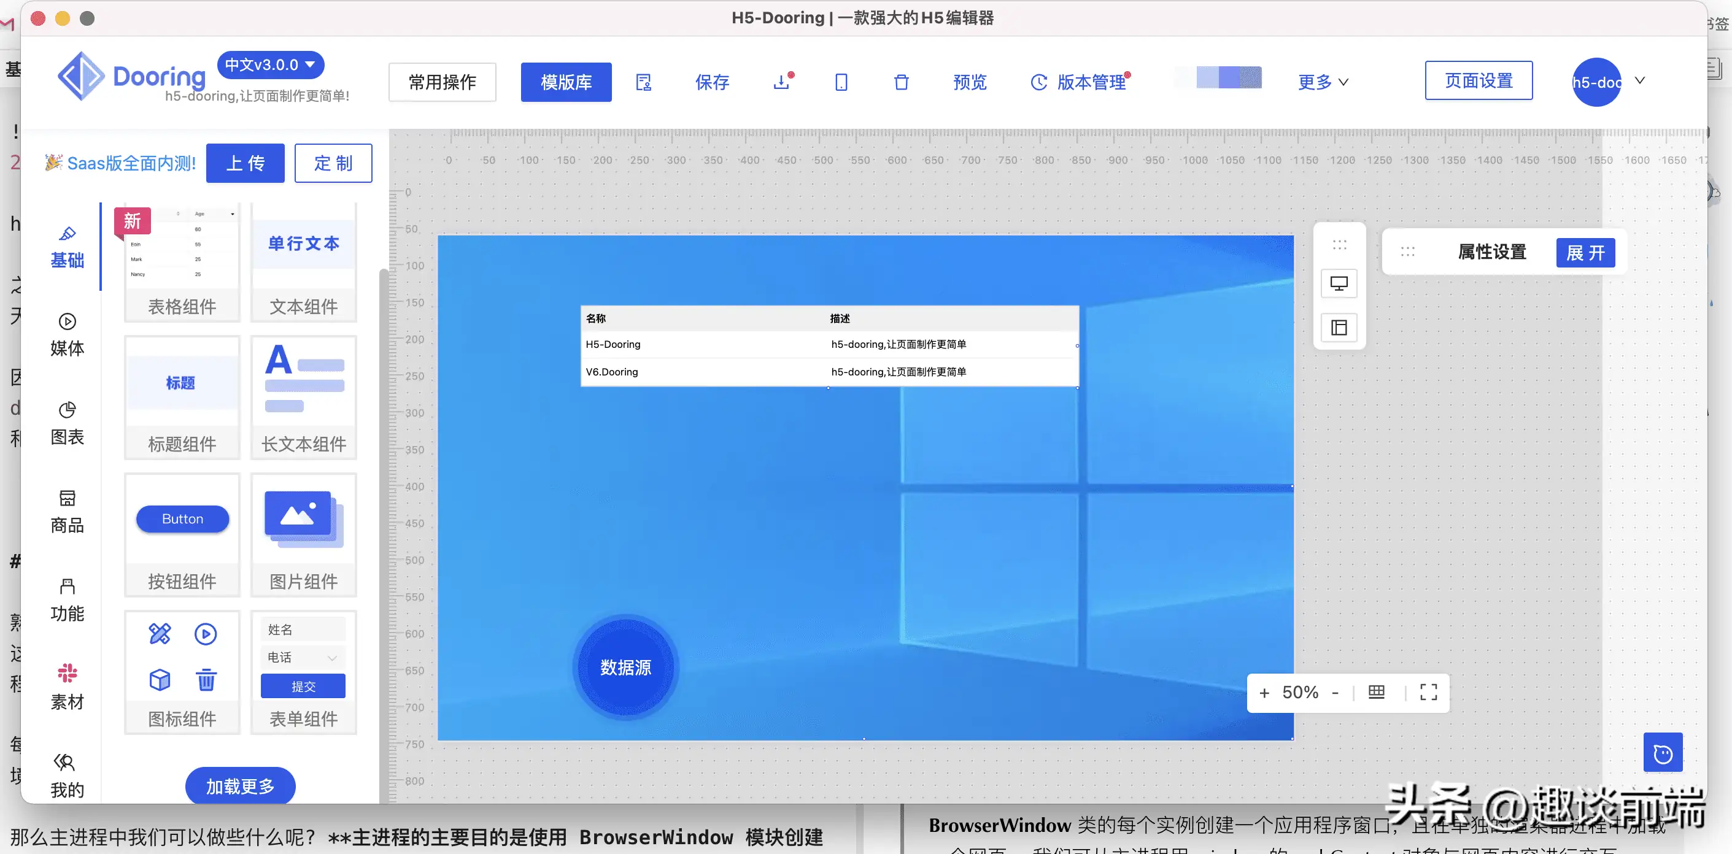1732x854 pixels.
Task: Expand the 更多 menu
Action: [x=1321, y=82]
